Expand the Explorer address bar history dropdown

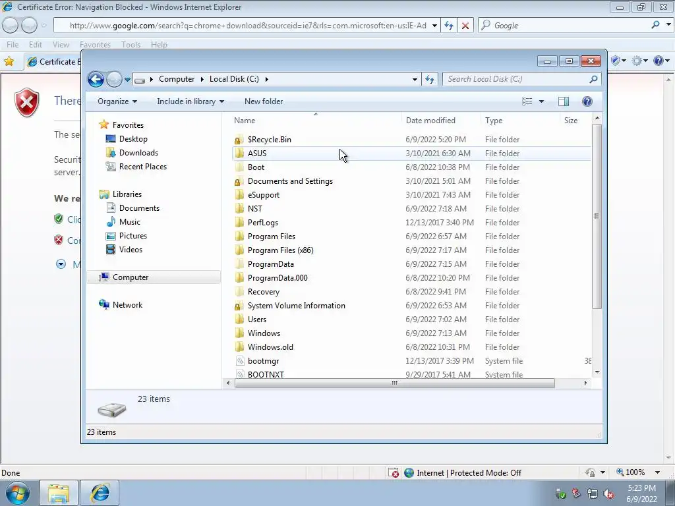415,80
